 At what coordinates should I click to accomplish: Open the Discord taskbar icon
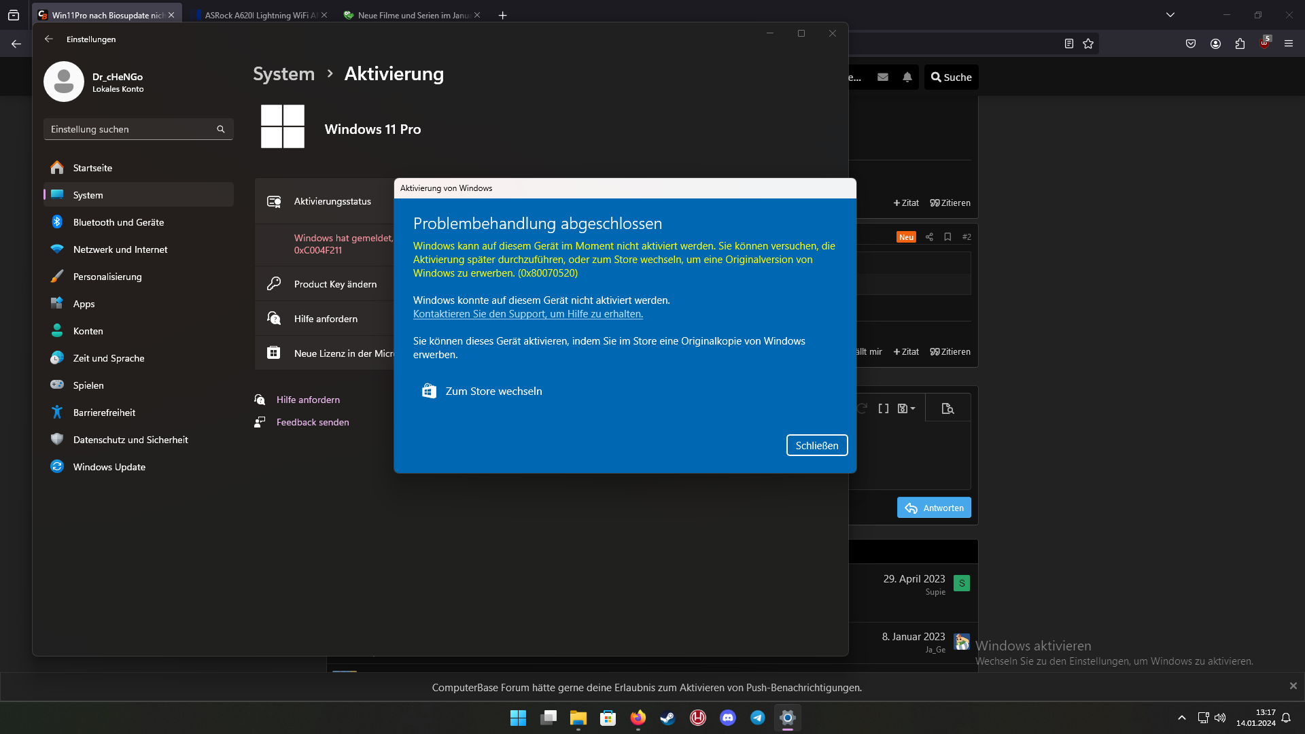(x=727, y=718)
